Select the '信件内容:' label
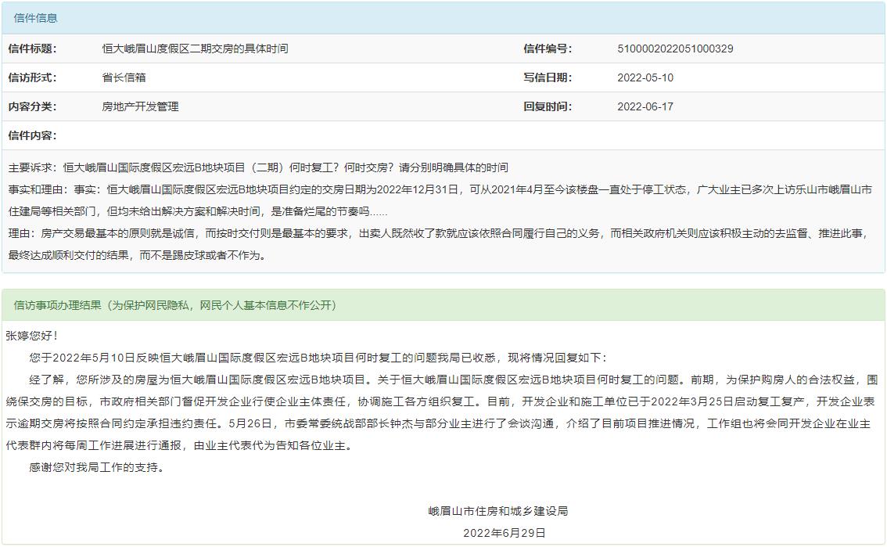The width and height of the screenshot is (887, 547). click(x=32, y=135)
